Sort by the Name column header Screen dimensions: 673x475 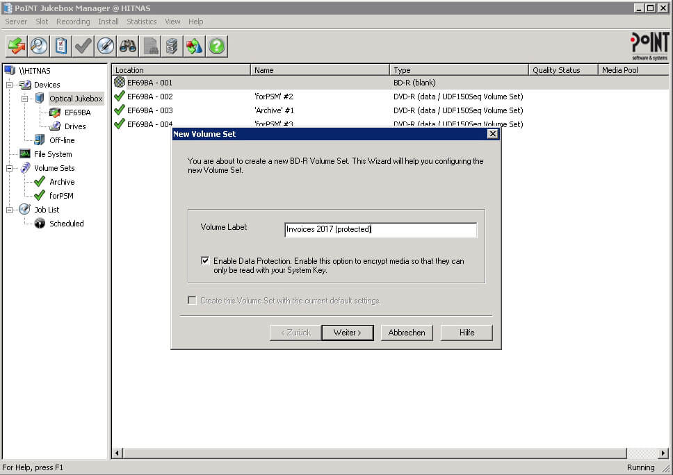[x=321, y=70]
